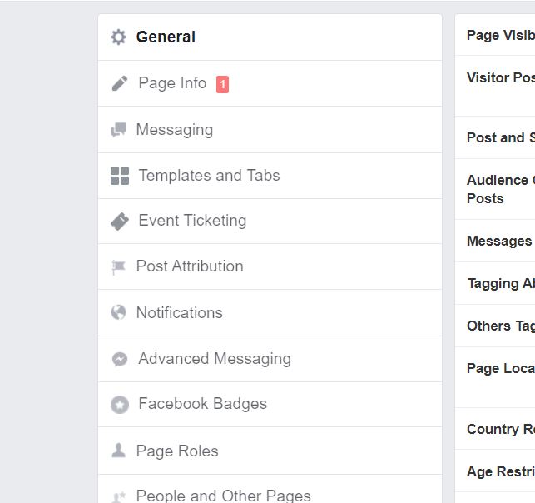Click the Post Attribution flag icon
The height and width of the screenshot is (503, 535).
coord(118,267)
